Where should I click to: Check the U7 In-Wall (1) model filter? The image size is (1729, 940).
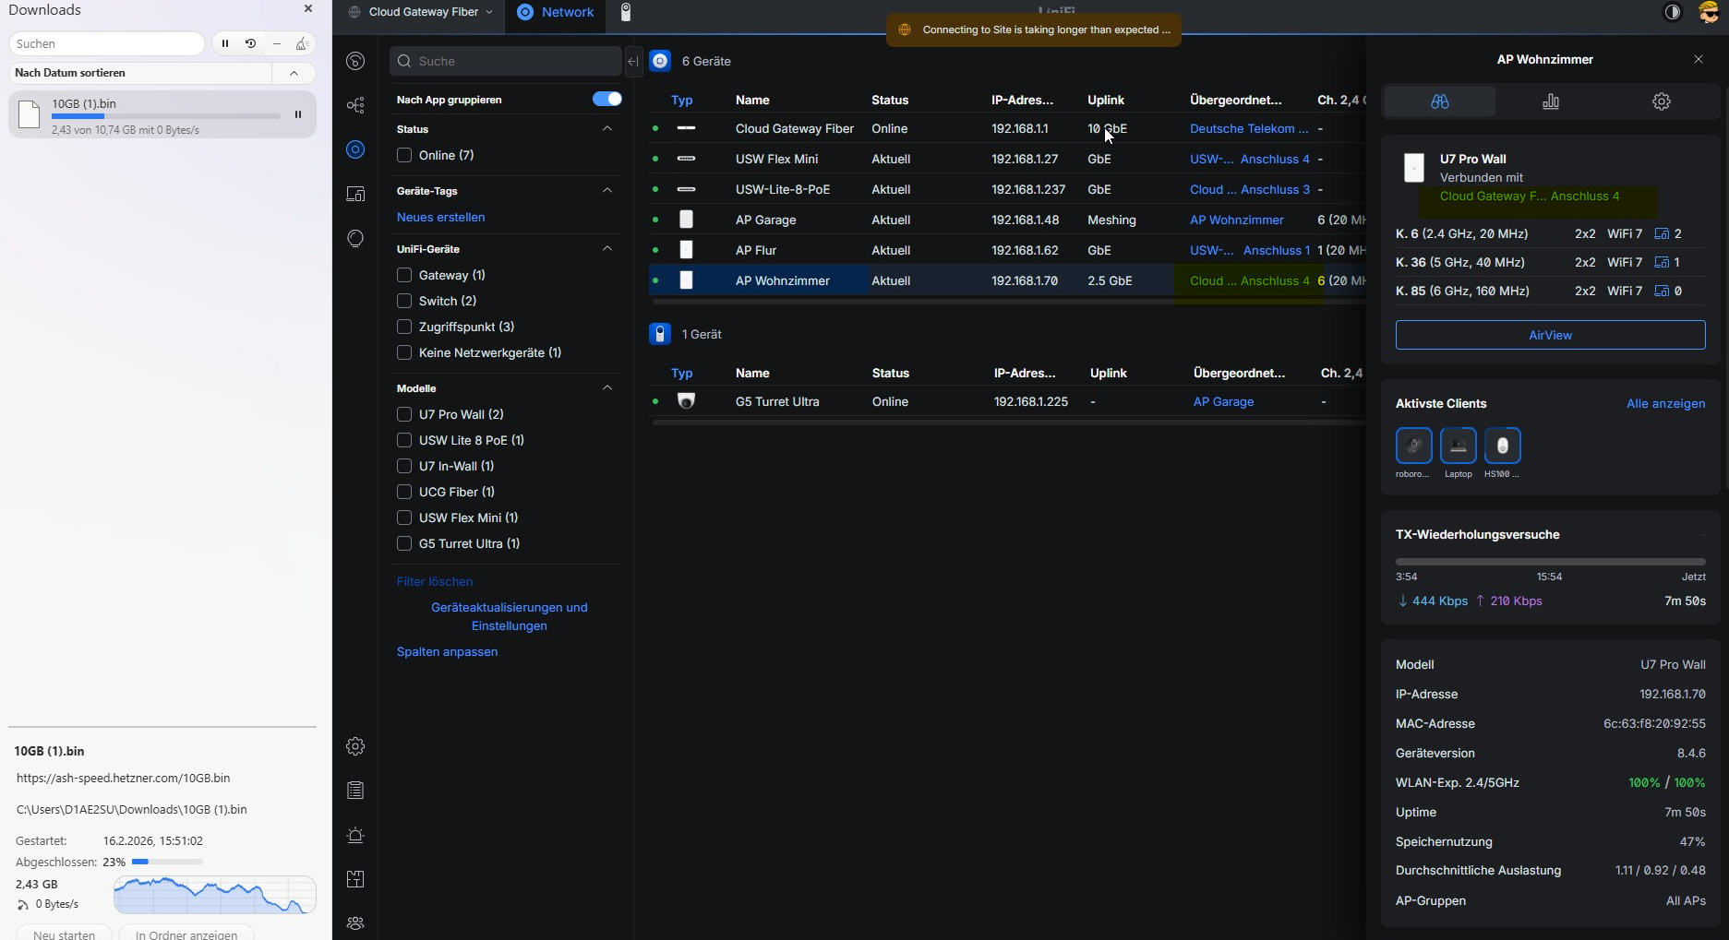click(404, 466)
